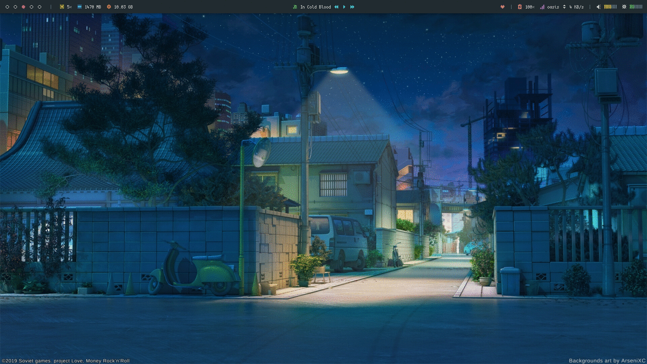Switch to the first workspace circle
The image size is (647, 364).
click(8, 7)
